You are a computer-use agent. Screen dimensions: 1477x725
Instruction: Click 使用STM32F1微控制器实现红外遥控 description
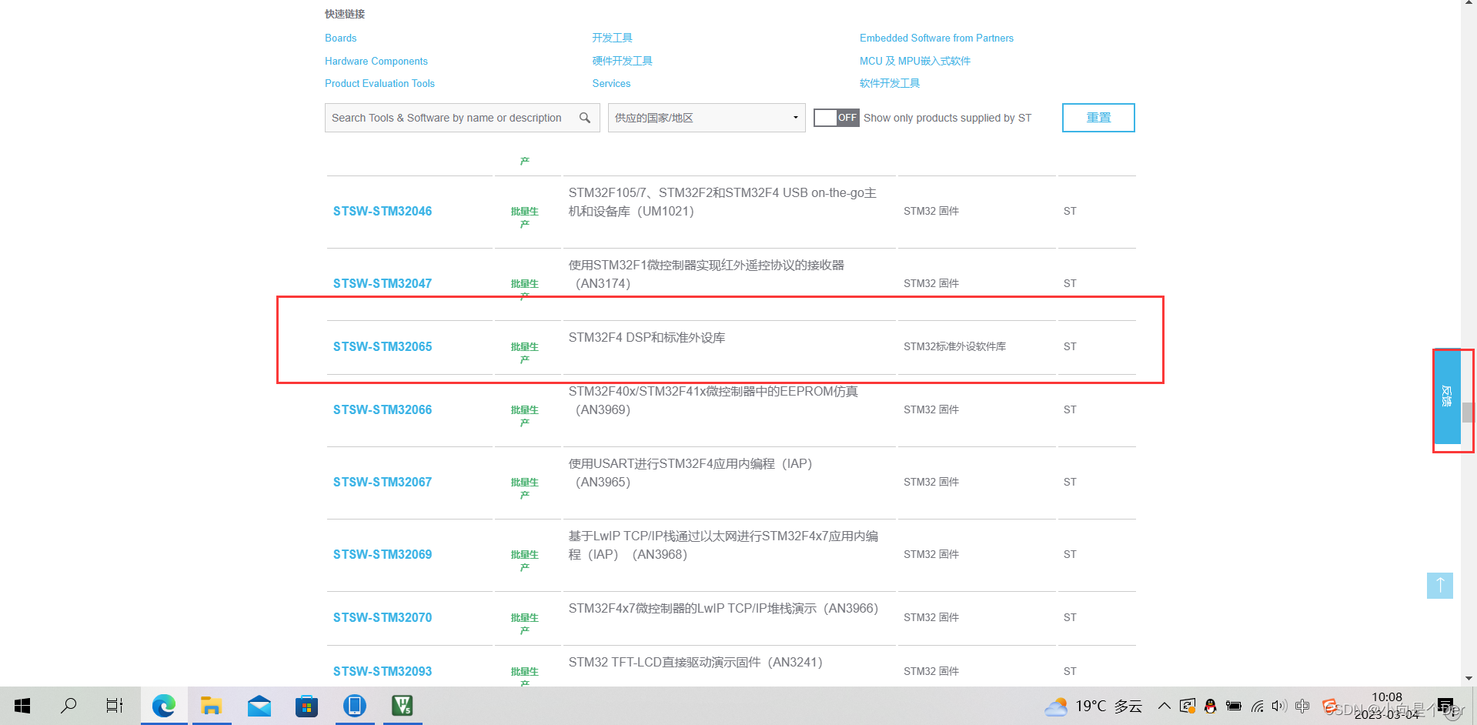tap(706, 274)
